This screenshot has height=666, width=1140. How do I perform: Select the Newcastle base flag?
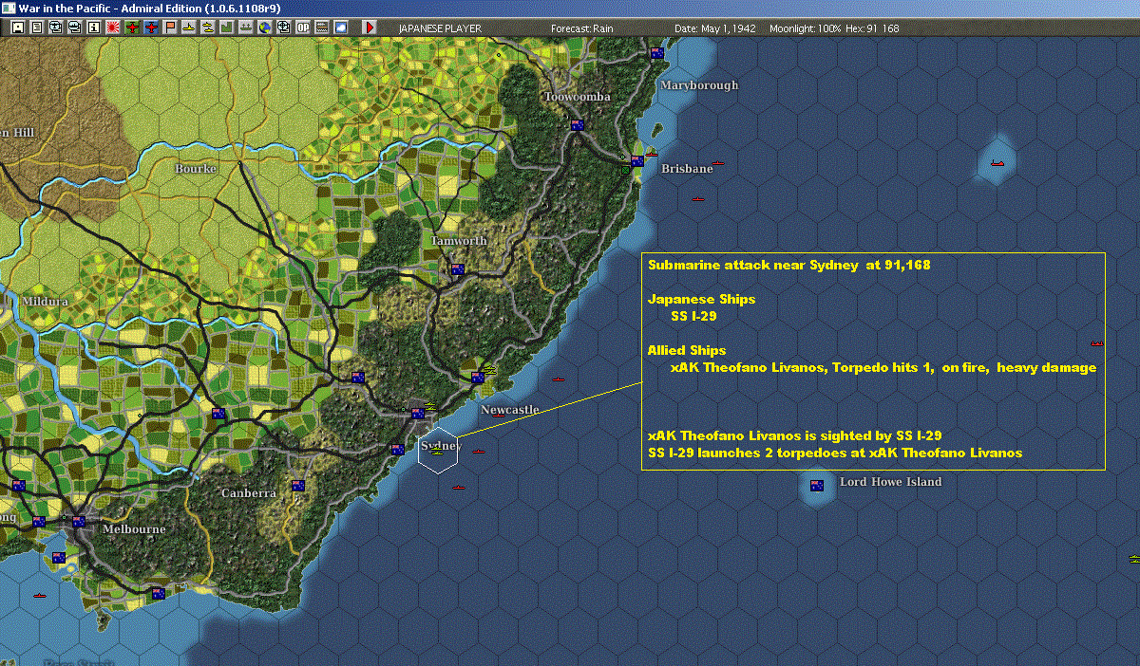point(478,378)
